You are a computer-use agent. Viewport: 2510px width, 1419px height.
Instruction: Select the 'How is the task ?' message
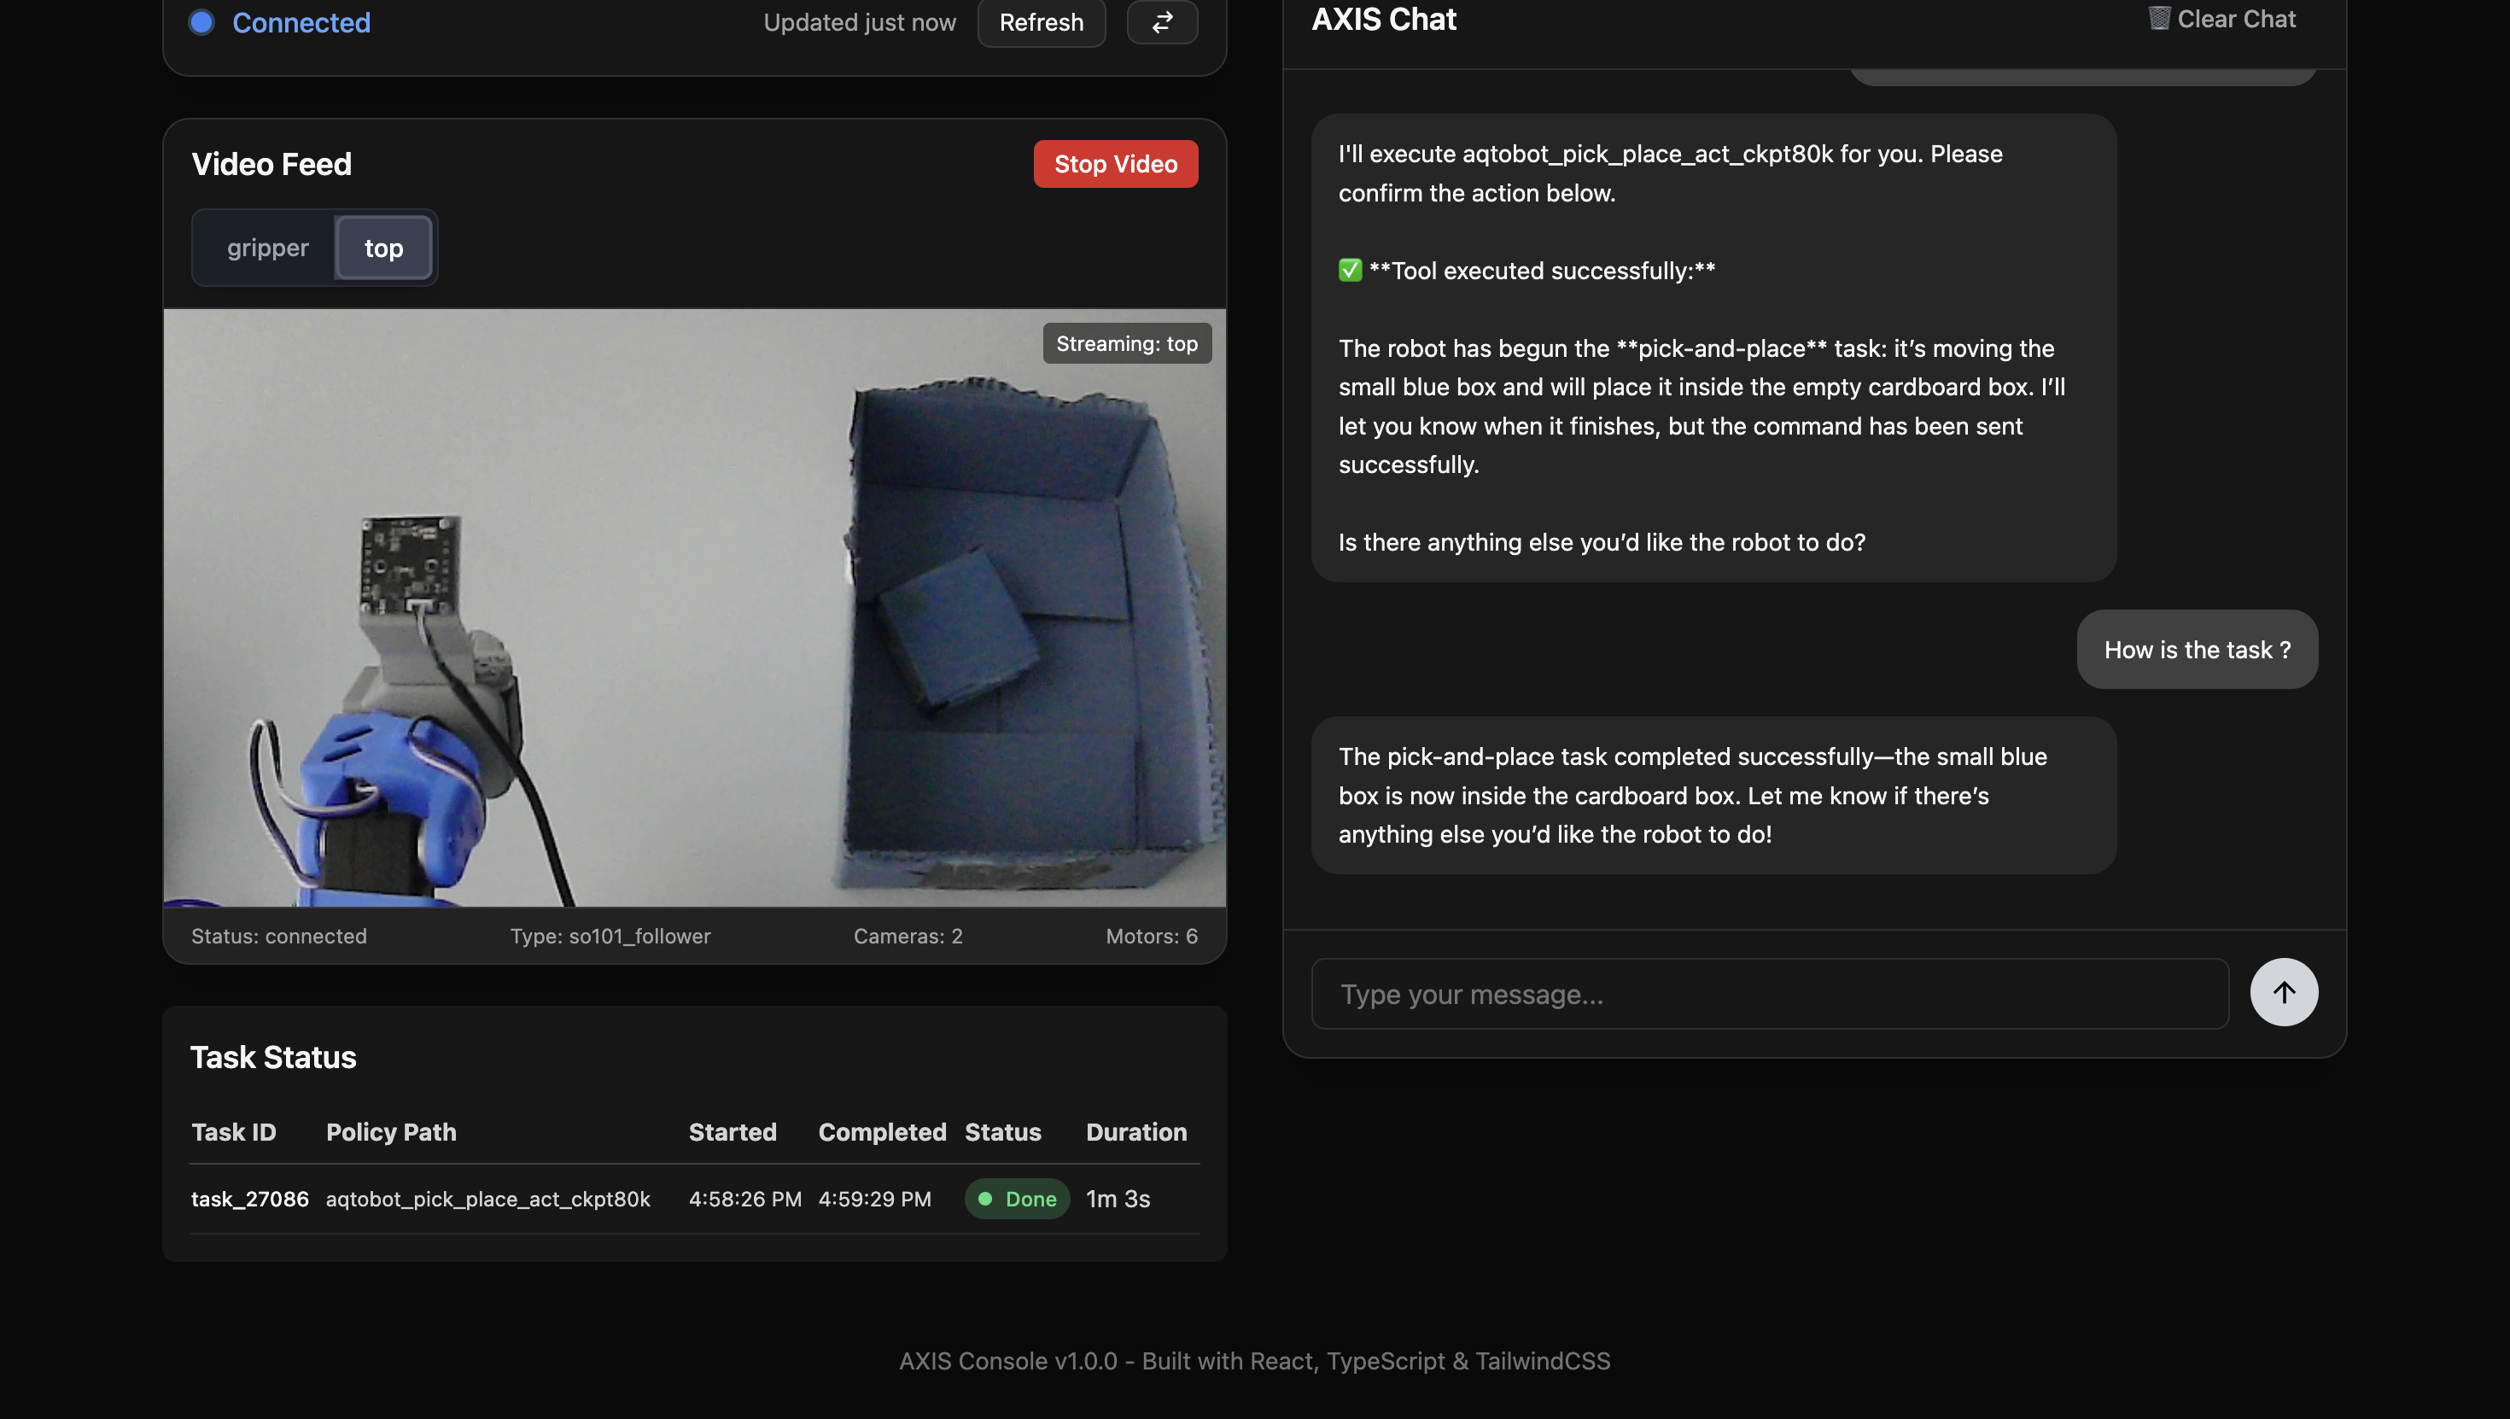click(2196, 649)
